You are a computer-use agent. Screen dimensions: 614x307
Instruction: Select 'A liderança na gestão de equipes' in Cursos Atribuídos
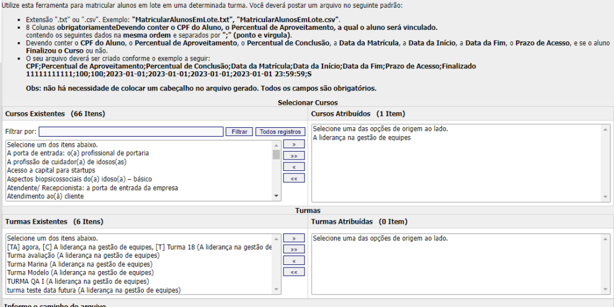[362, 138]
